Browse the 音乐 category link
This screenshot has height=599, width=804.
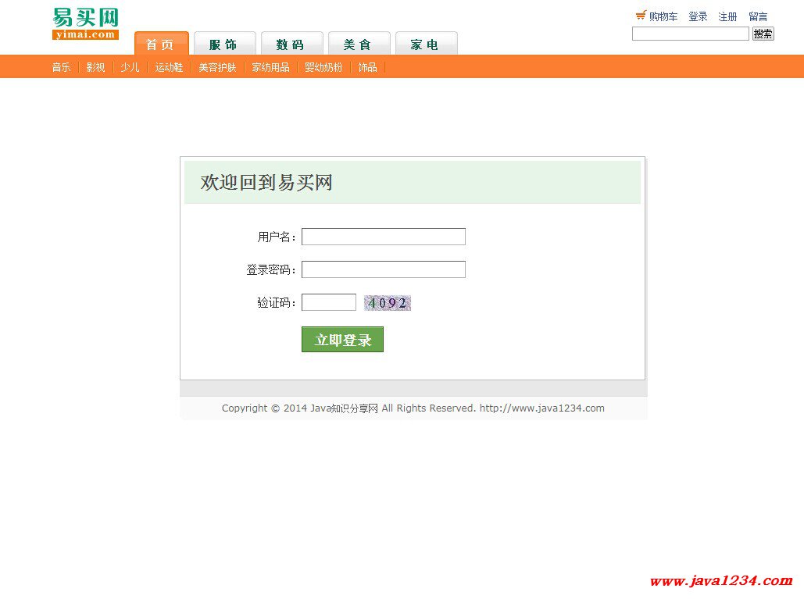tap(61, 67)
